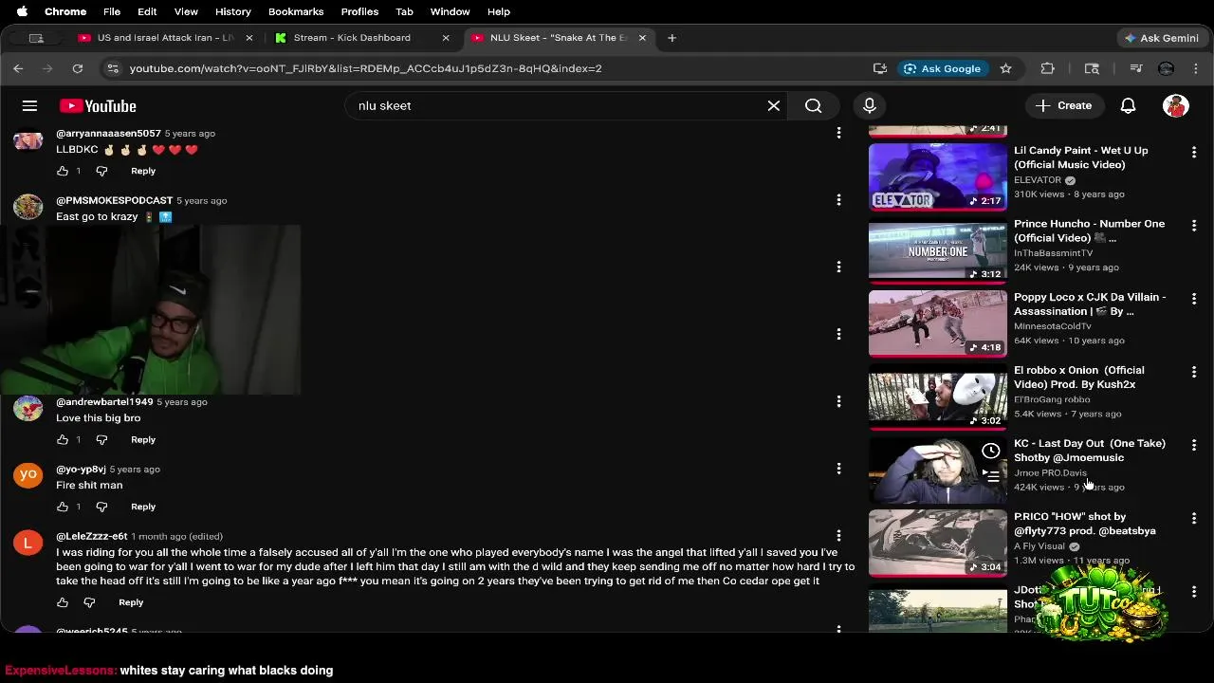Open more options for Poppy Loco video
The image size is (1214, 683).
pos(1194,299)
